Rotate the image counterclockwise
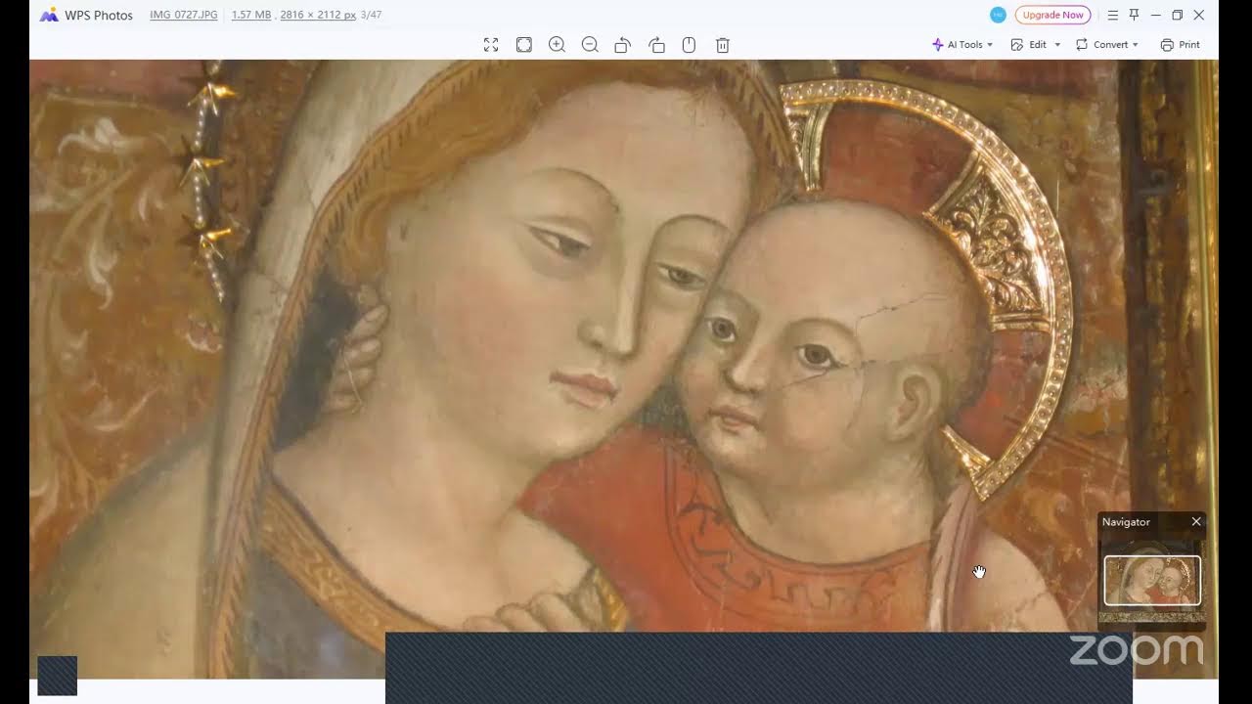 [622, 45]
